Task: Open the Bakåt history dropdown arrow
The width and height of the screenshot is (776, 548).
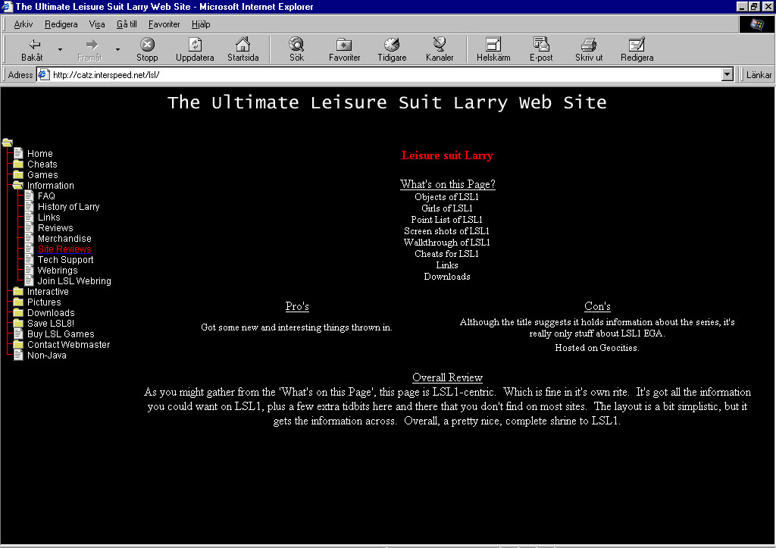Action: pos(60,49)
